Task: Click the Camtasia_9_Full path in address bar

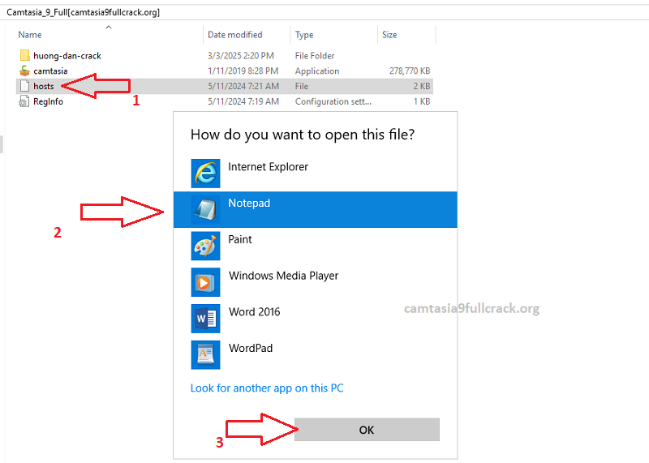Action: [x=83, y=12]
